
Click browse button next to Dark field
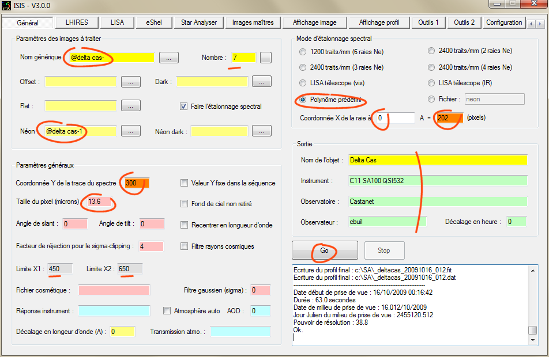coord(261,82)
